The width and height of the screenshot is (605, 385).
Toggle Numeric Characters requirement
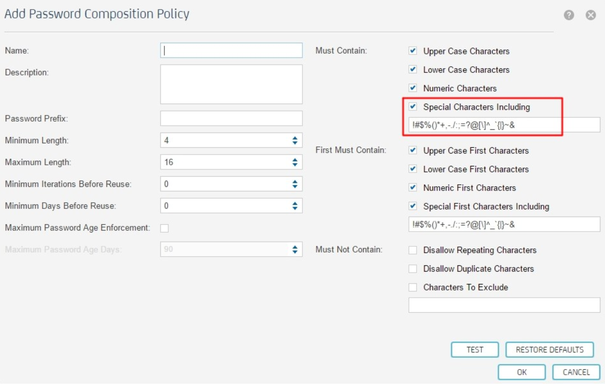click(x=413, y=88)
